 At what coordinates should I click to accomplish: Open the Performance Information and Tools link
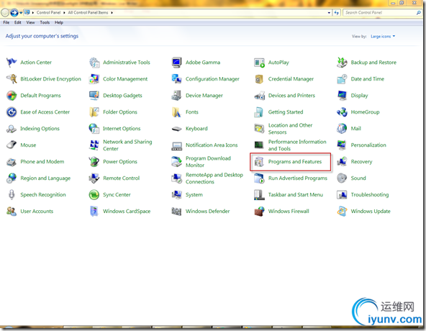[297, 145]
